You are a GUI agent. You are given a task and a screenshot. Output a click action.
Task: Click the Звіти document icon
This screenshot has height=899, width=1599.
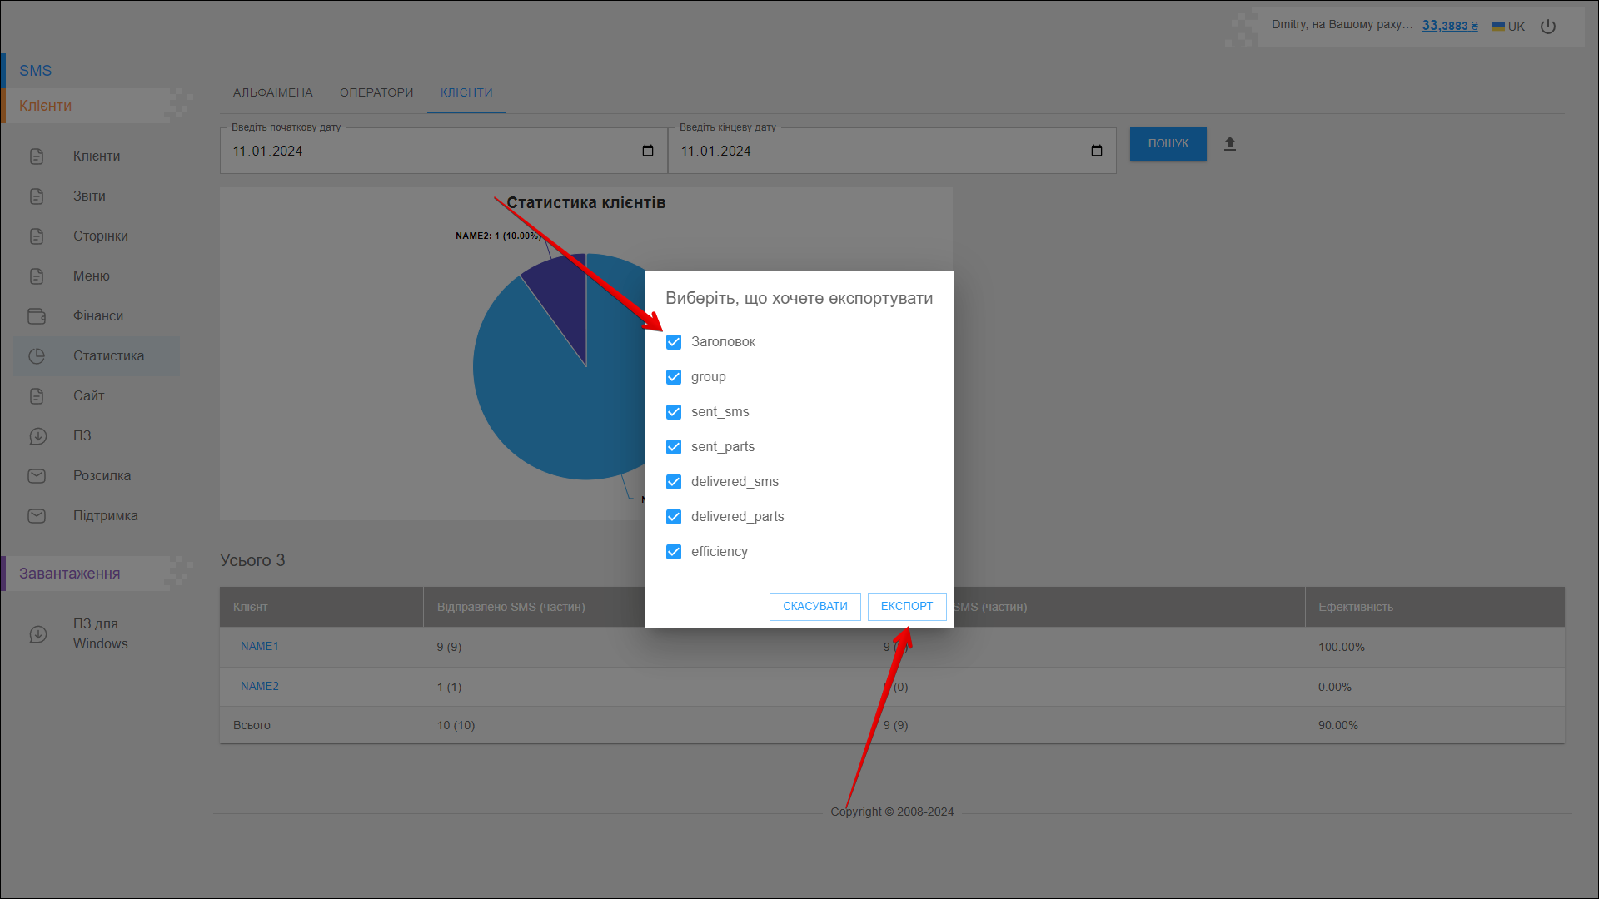[x=37, y=196]
